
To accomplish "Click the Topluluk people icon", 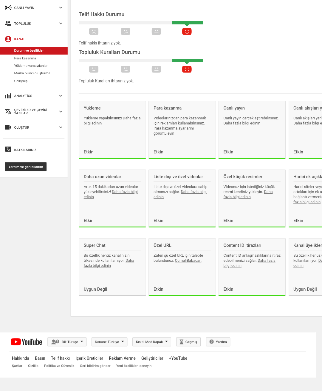I will (8, 23).
